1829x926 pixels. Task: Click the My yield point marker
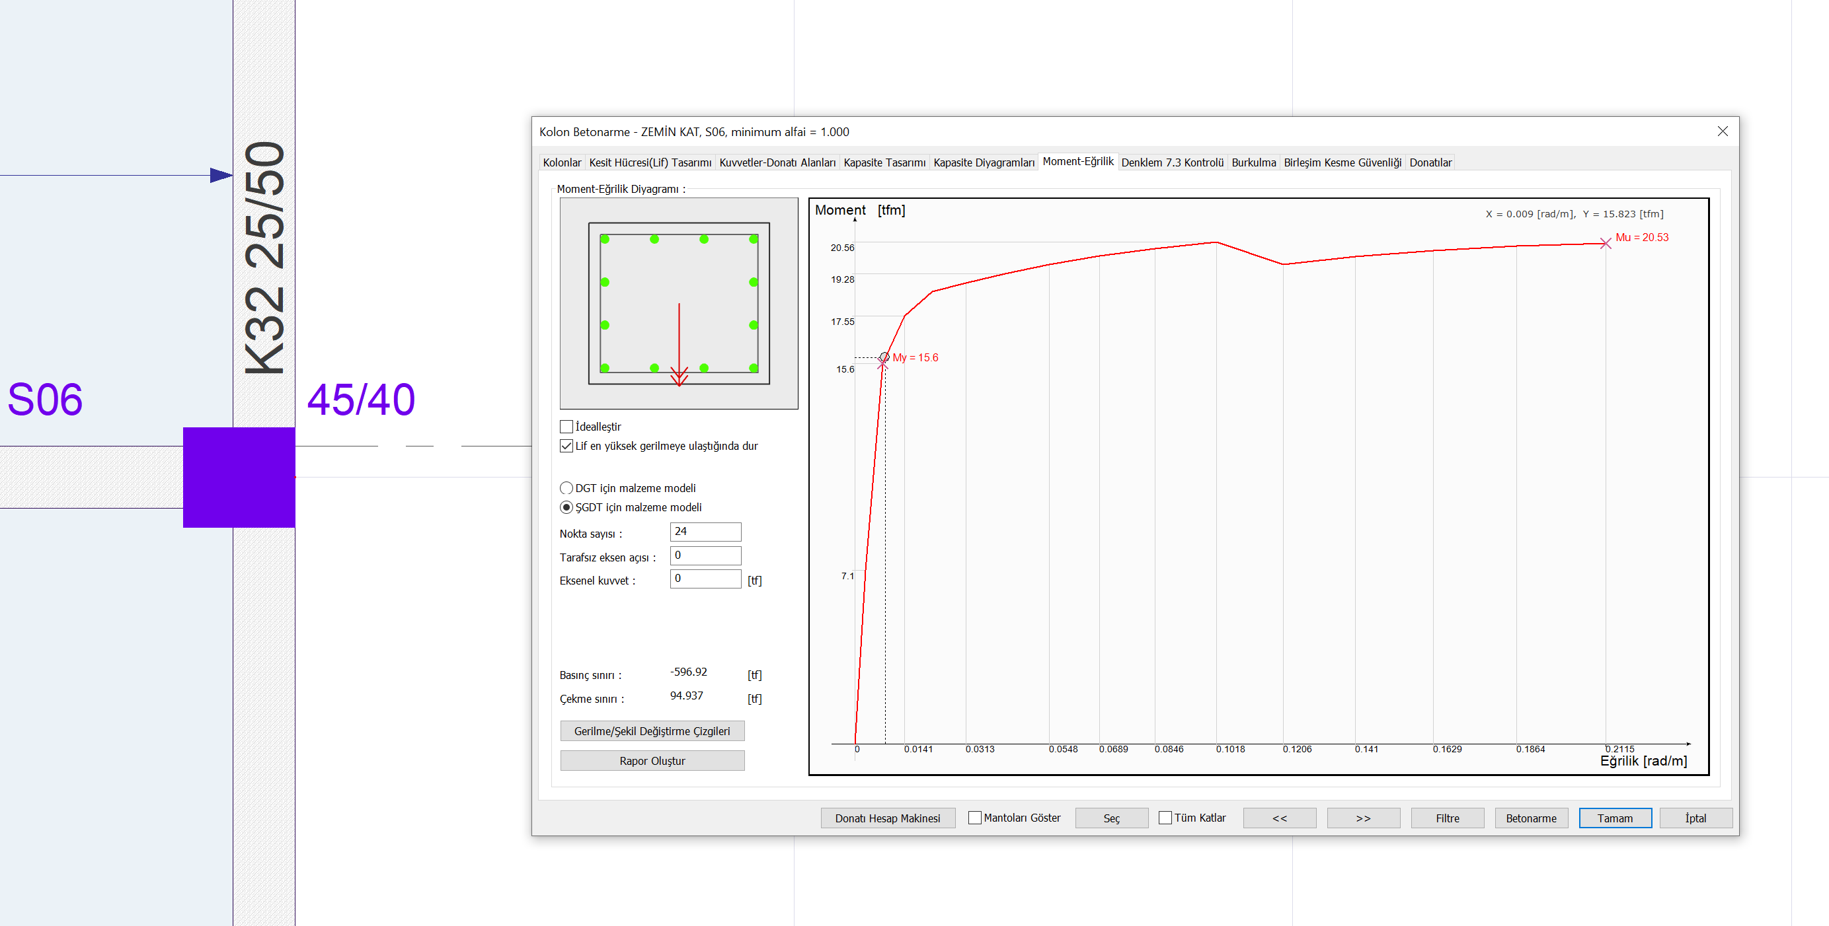(882, 362)
